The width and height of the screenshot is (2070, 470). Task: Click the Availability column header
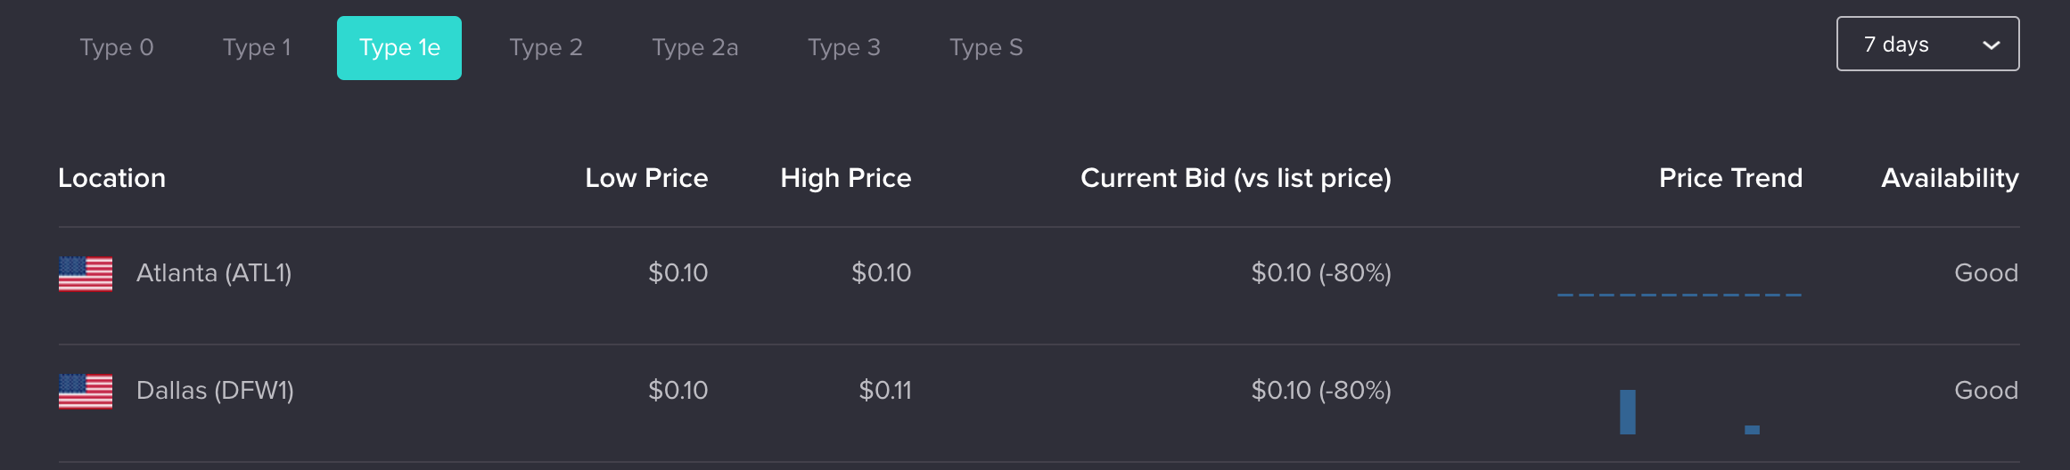(1950, 178)
